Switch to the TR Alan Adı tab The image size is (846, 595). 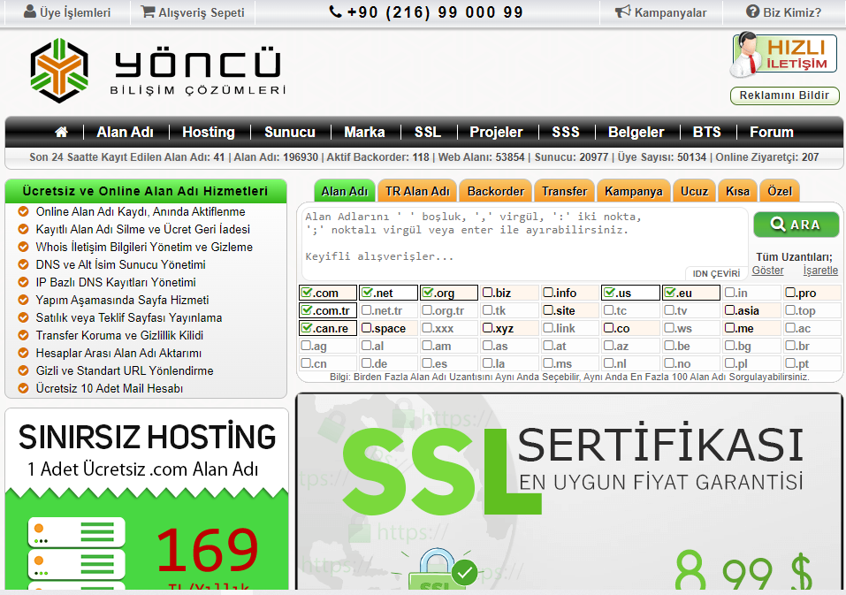(x=417, y=191)
